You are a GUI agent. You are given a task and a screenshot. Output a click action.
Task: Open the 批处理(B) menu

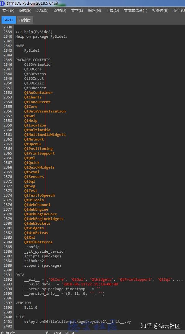click(x=160, y=10)
